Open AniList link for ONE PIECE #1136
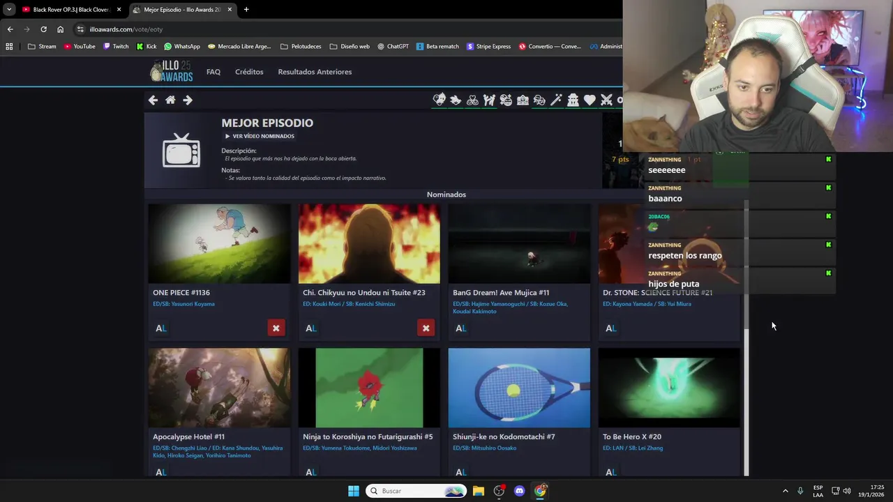This screenshot has width=893, height=502. pos(161,328)
